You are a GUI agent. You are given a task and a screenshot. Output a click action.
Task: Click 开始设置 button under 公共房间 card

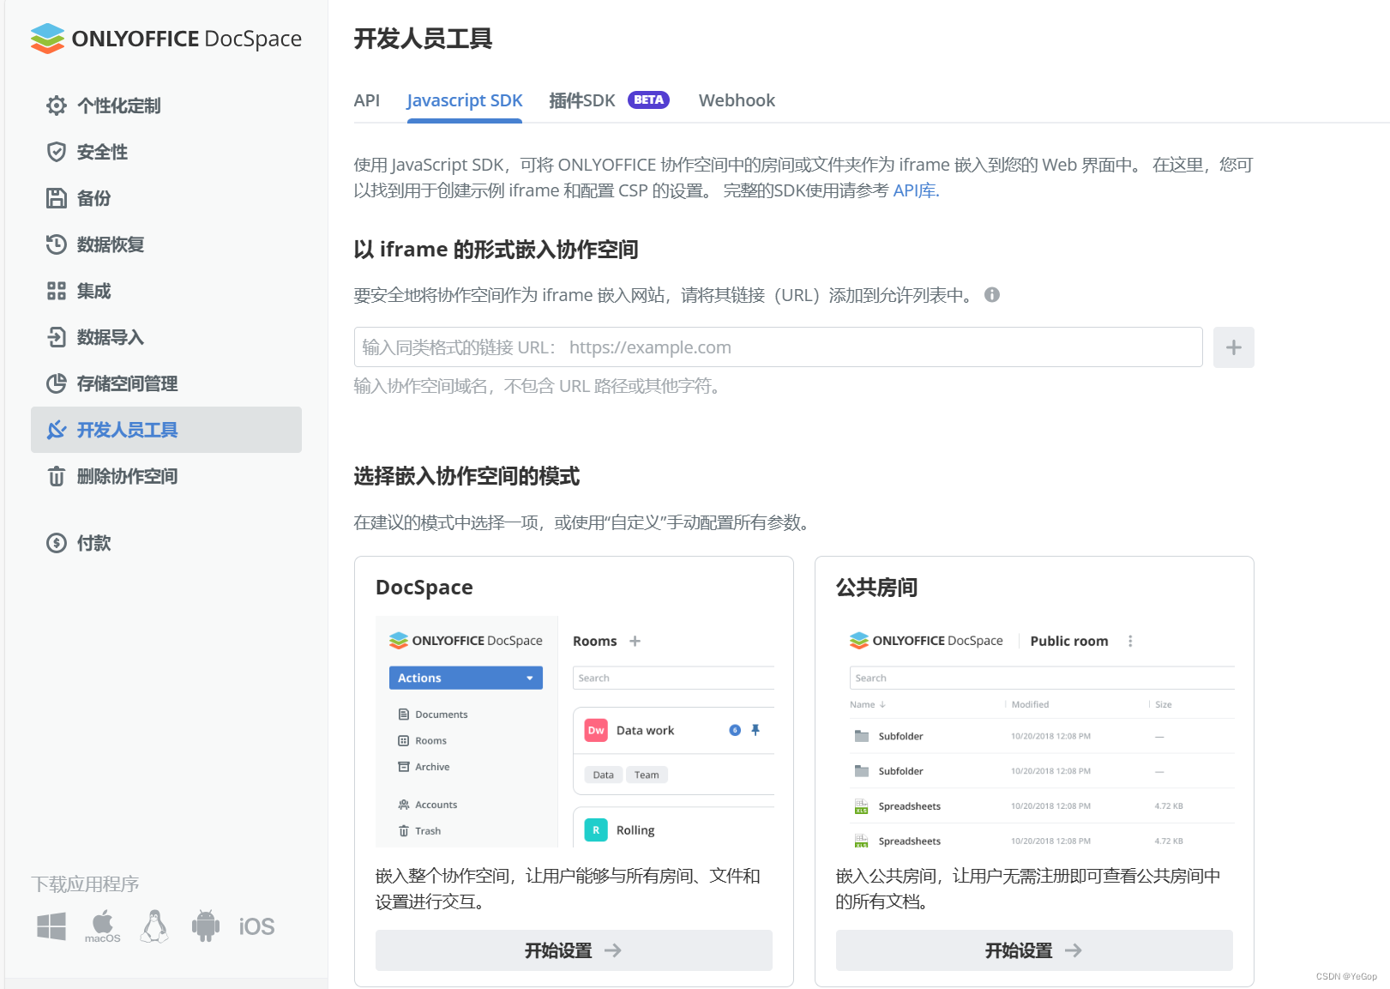click(1034, 950)
